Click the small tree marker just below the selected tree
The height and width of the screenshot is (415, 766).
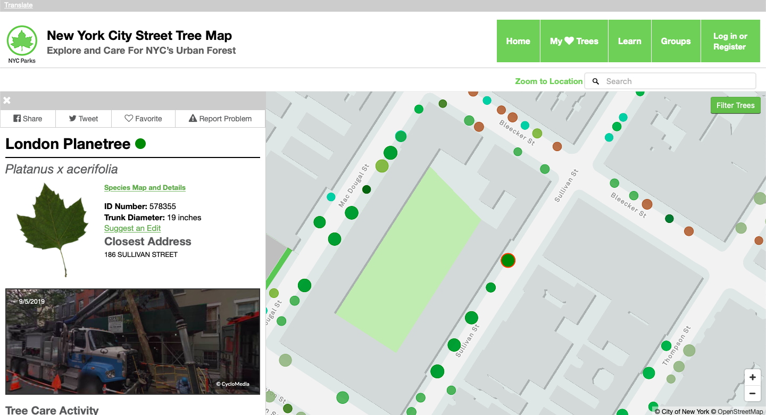[490, 287]
